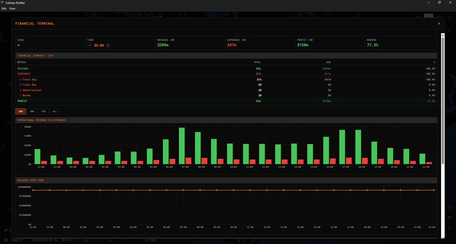Screen dimensions: 456x244
Task: Click $205m in the Revenue /HR card
Action: pos(163,45)
